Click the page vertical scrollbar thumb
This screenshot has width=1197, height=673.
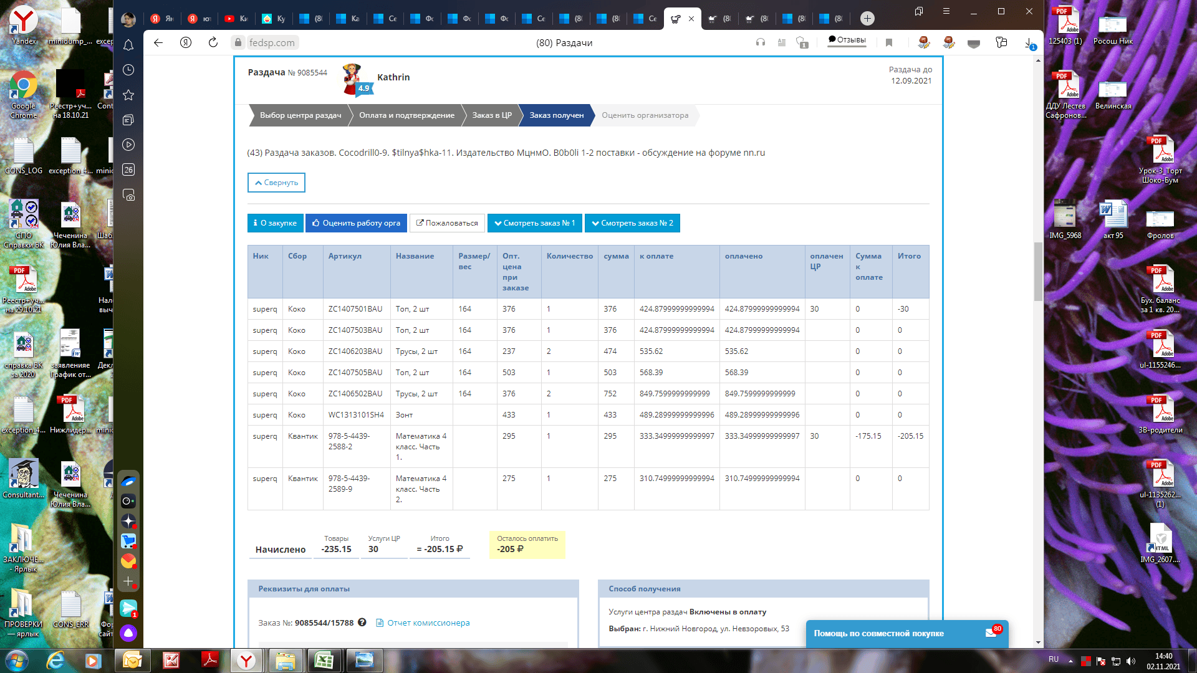pyautogui.click(x=1038, y=271)
